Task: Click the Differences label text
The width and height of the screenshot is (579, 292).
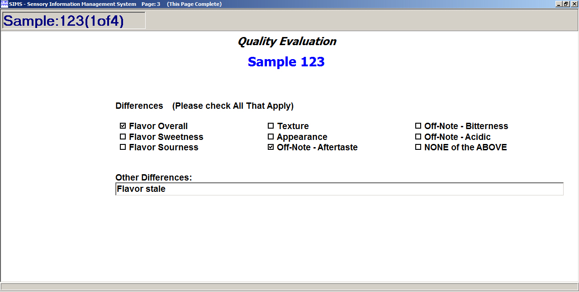Action: 139,106
